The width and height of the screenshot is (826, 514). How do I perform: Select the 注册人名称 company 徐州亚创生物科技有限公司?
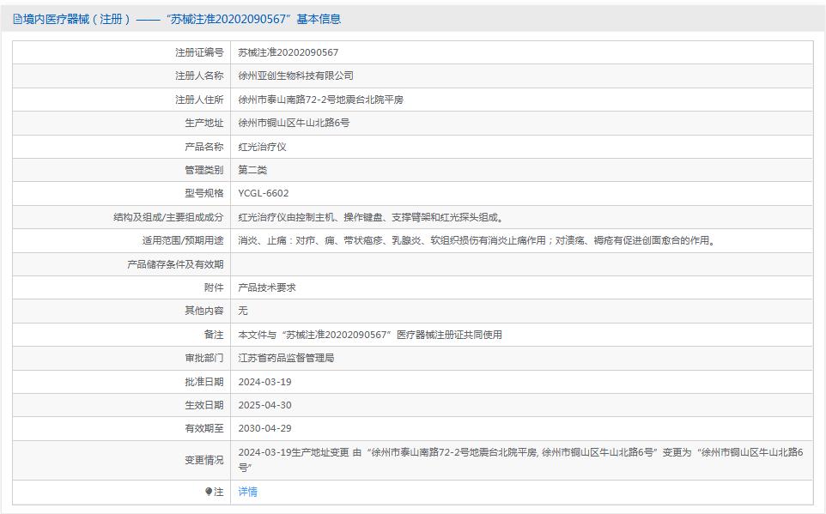pyautogui.click(x=304, y=76)
